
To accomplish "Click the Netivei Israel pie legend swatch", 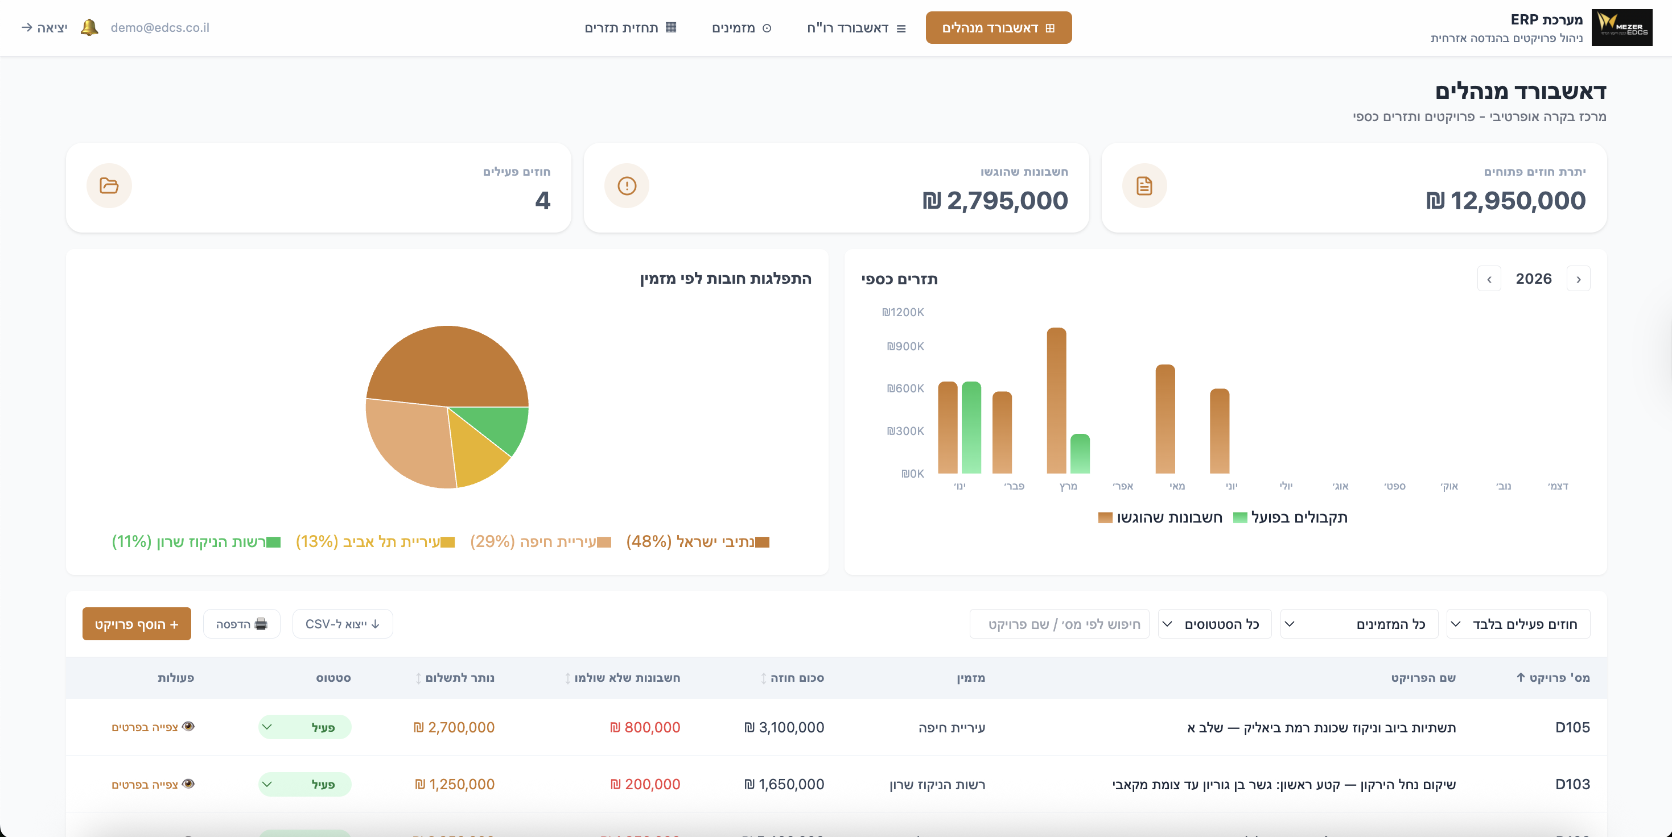I will coord(762,542).
